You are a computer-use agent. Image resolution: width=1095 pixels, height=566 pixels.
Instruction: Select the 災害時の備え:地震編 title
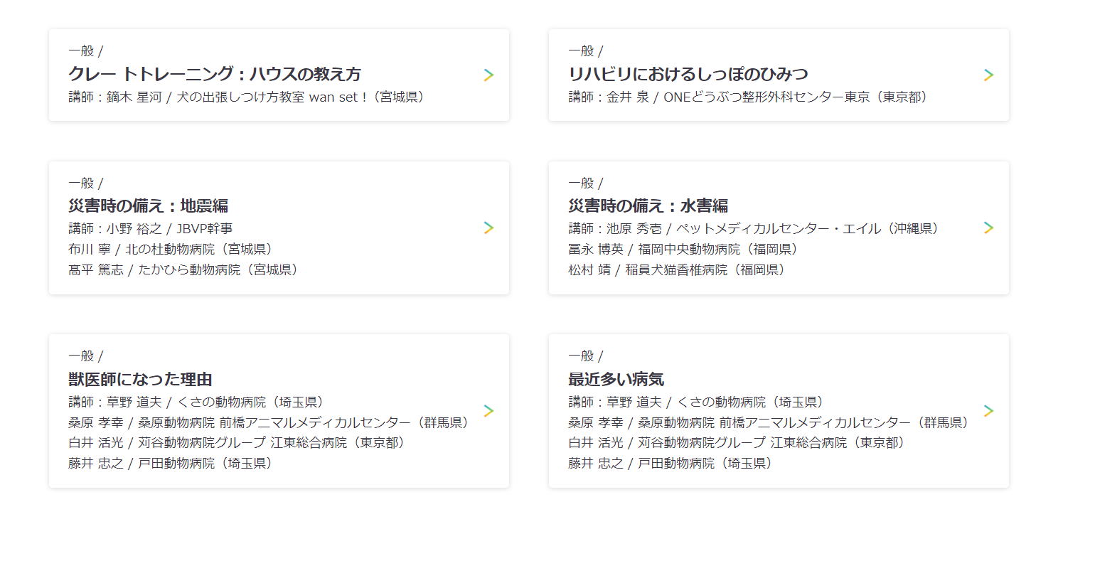[x=148, y=206]
